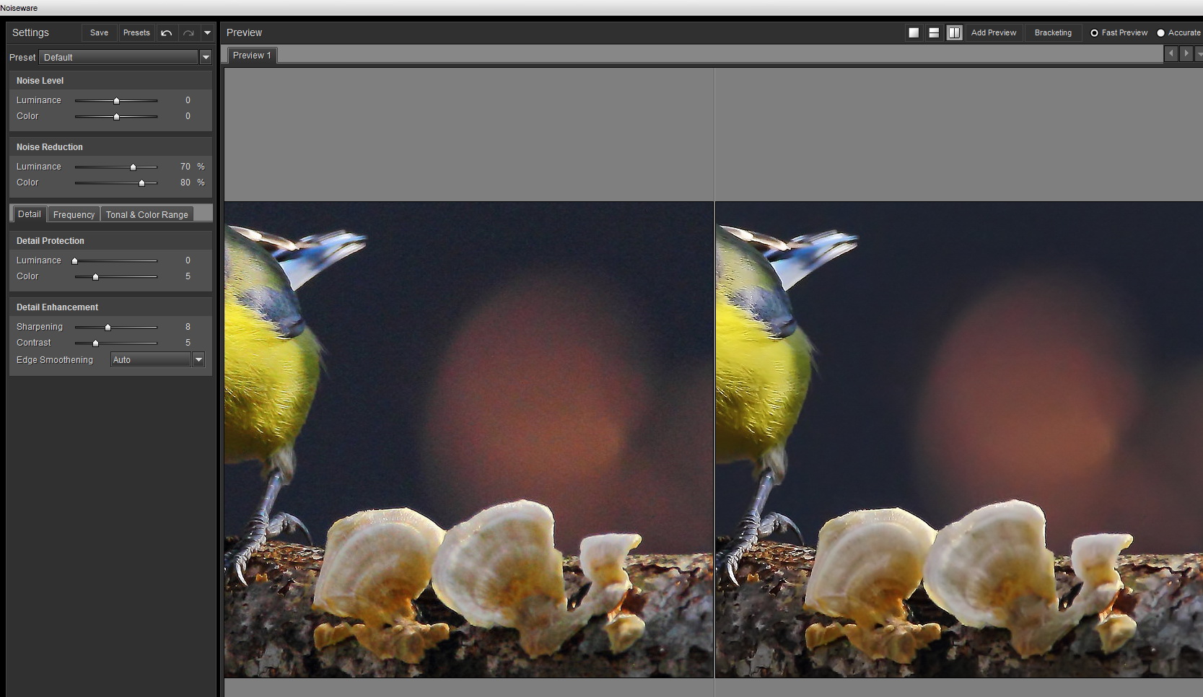Open the Edge Smoothening Auto dropdown
Screen dimensions: 1203x697
click(157, 359)
